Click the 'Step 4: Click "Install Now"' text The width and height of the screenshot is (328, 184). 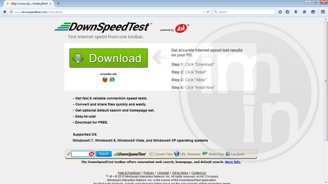click(x=193, y=87)
